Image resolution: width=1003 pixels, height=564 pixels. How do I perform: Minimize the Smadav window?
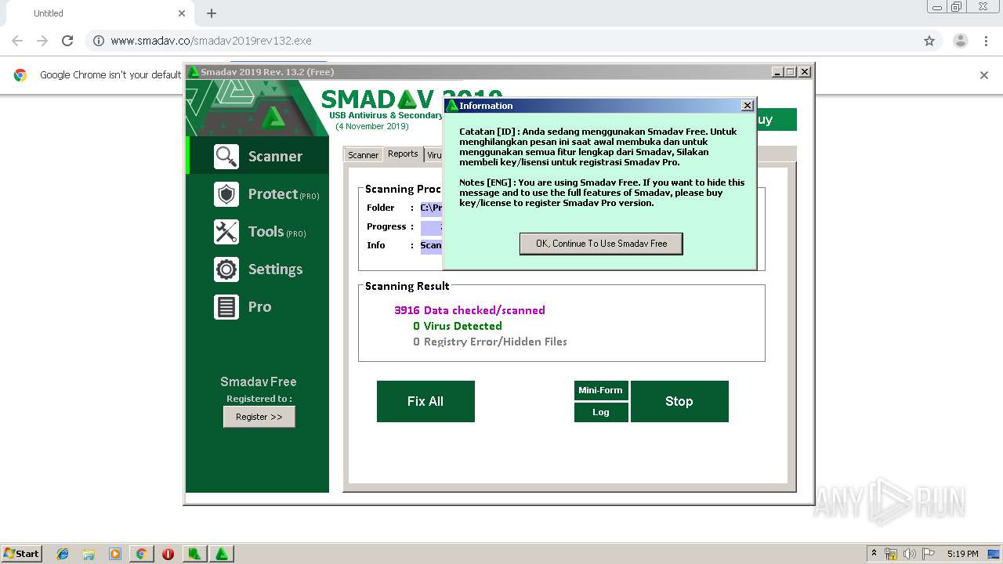coord(777,72)
